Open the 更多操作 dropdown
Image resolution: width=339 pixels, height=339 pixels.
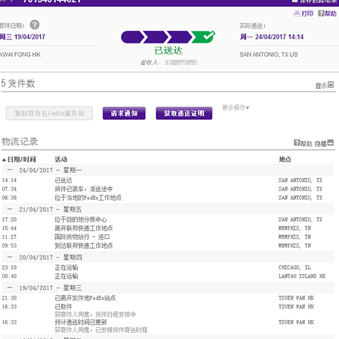click(x=235, y=108)
